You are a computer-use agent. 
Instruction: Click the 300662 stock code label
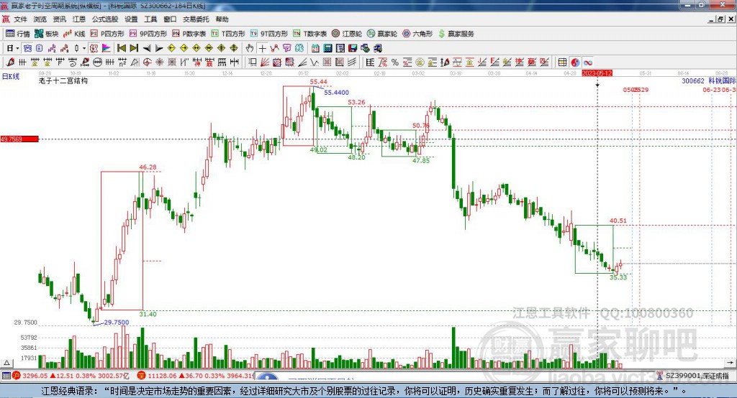point(693,80)
